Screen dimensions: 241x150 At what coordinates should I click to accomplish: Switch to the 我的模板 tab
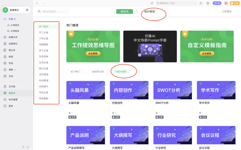click(150, 11)
